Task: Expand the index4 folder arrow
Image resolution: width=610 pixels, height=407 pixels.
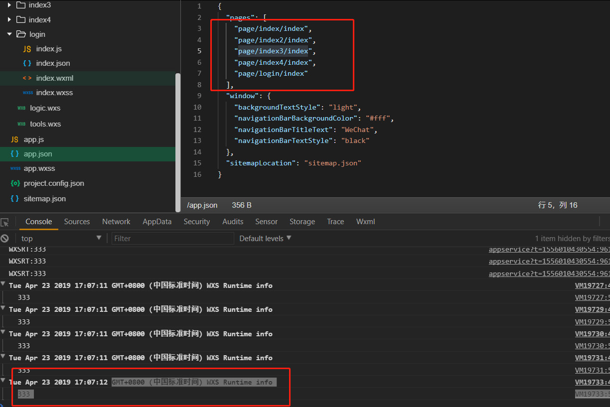Action: click(x=9, y=20)
